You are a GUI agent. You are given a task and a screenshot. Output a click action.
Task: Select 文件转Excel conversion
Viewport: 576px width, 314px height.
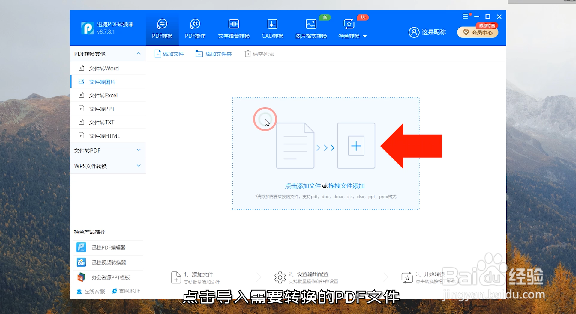(x=103, y=95)
